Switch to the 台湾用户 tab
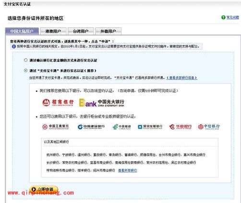The image size is (241, 203). coord(81,31)
